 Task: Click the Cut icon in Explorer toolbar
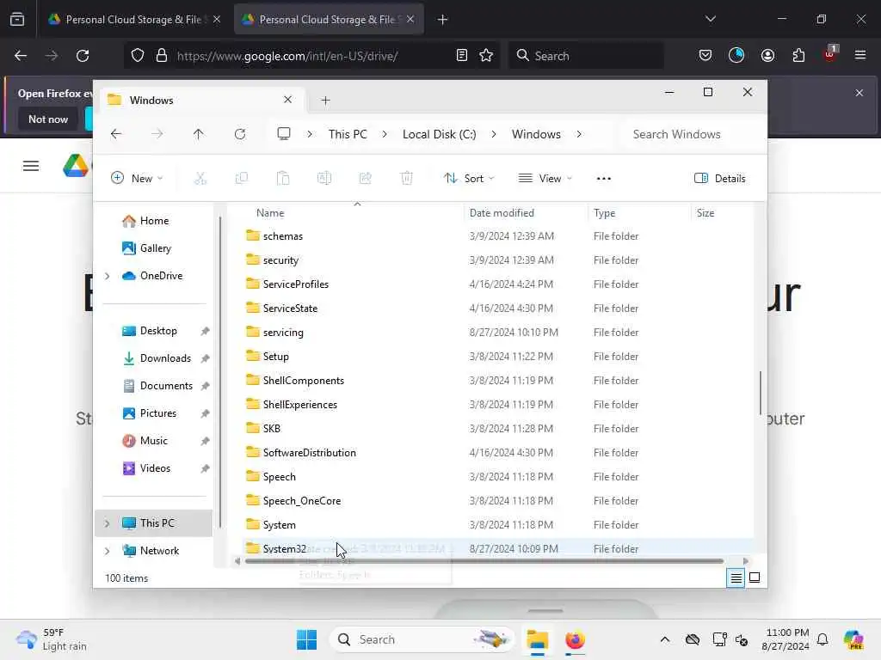click(200, 179)
